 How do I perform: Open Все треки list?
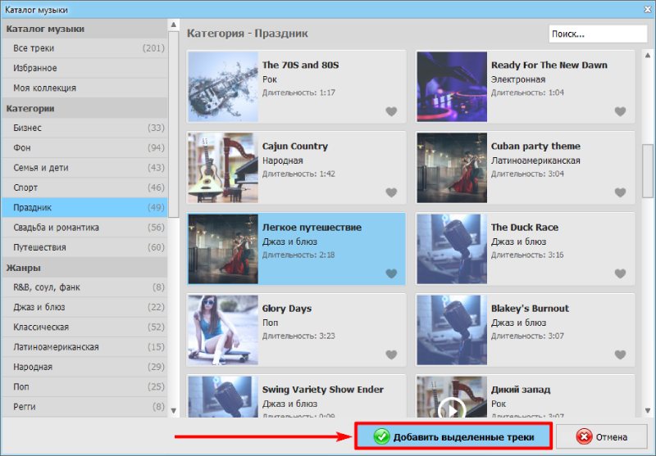point(84,48)
